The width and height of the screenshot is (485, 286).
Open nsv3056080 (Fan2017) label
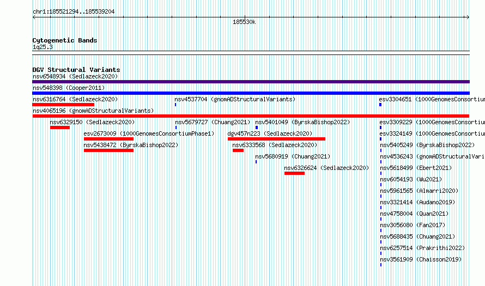point(413,225)
